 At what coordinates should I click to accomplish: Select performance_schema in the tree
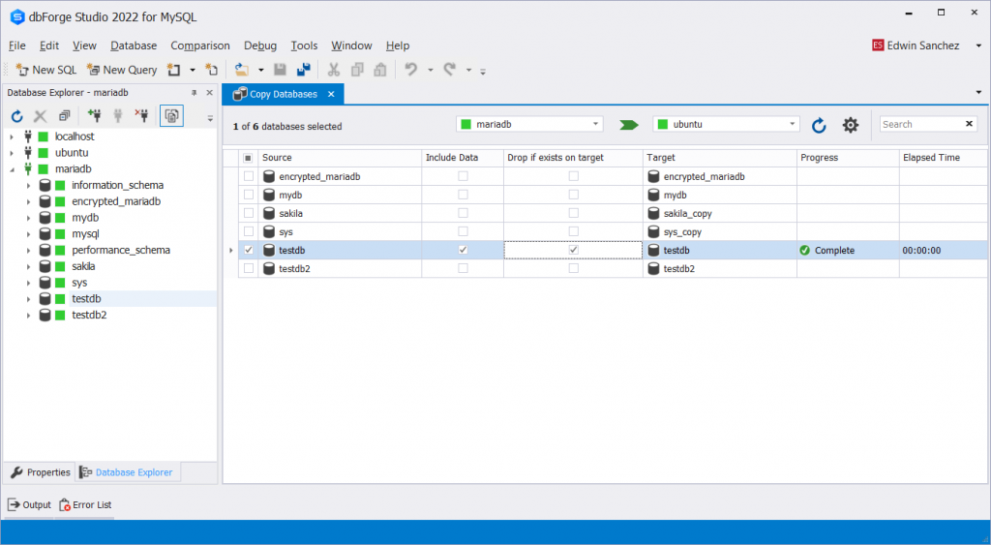(121, 251)
